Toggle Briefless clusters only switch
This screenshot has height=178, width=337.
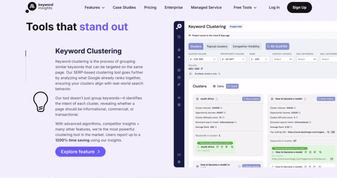coord(191,74)
